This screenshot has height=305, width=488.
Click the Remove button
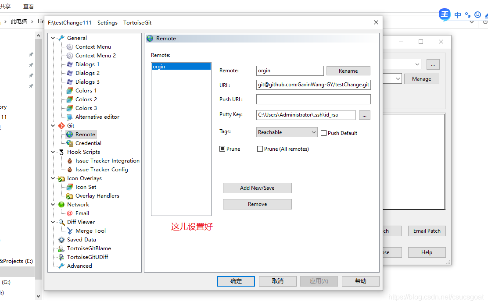pos(257,204)
